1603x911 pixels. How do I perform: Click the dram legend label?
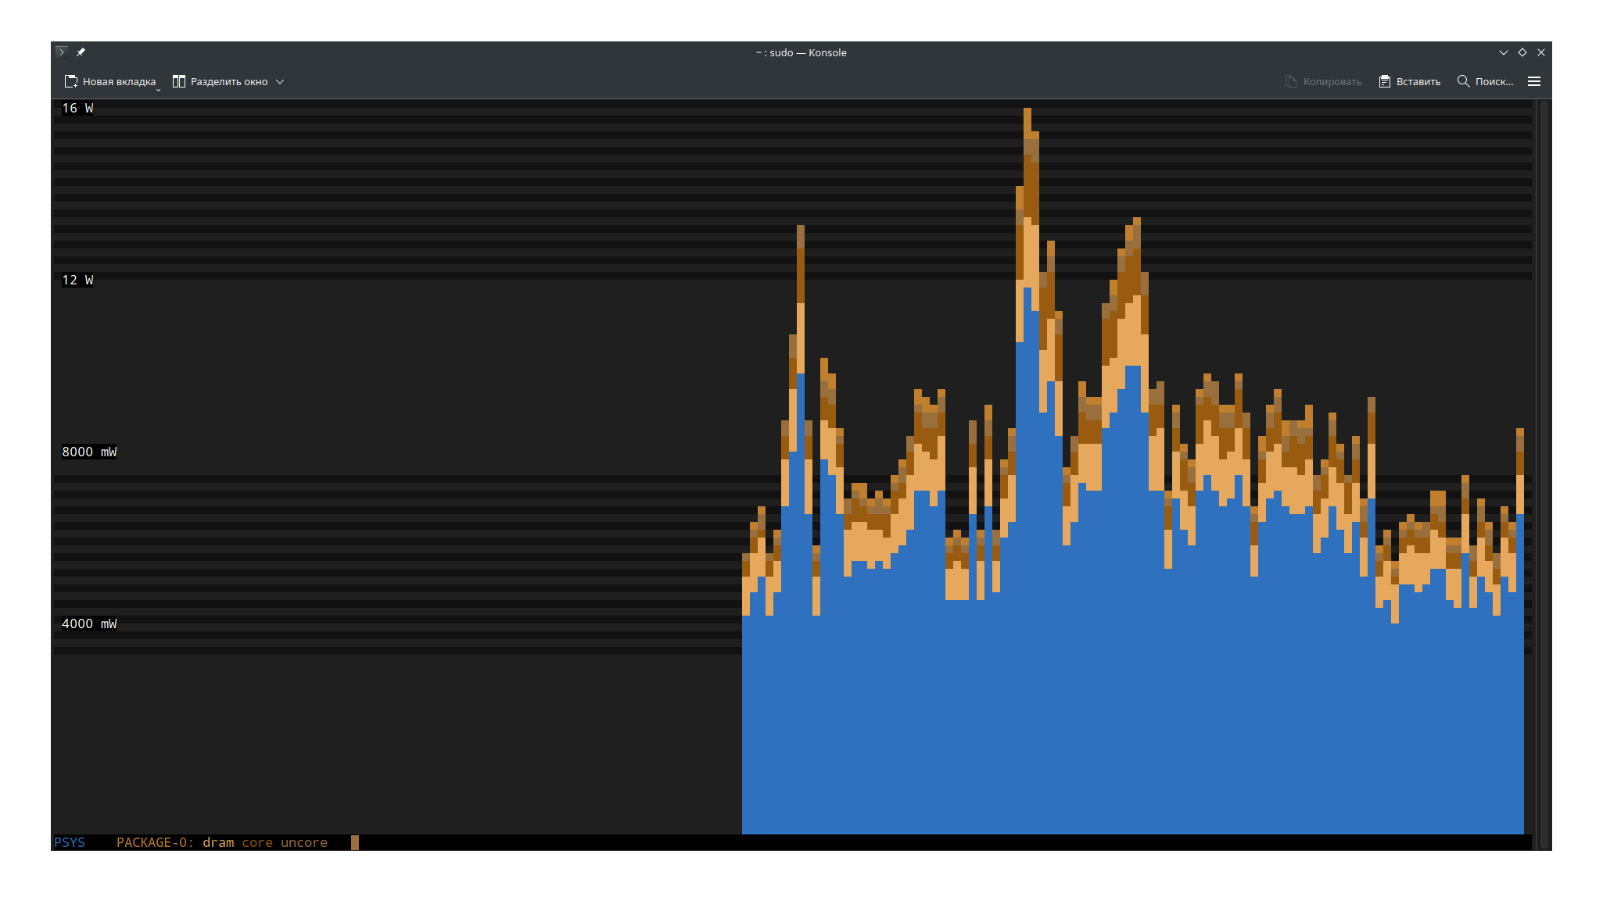point(218,842)
